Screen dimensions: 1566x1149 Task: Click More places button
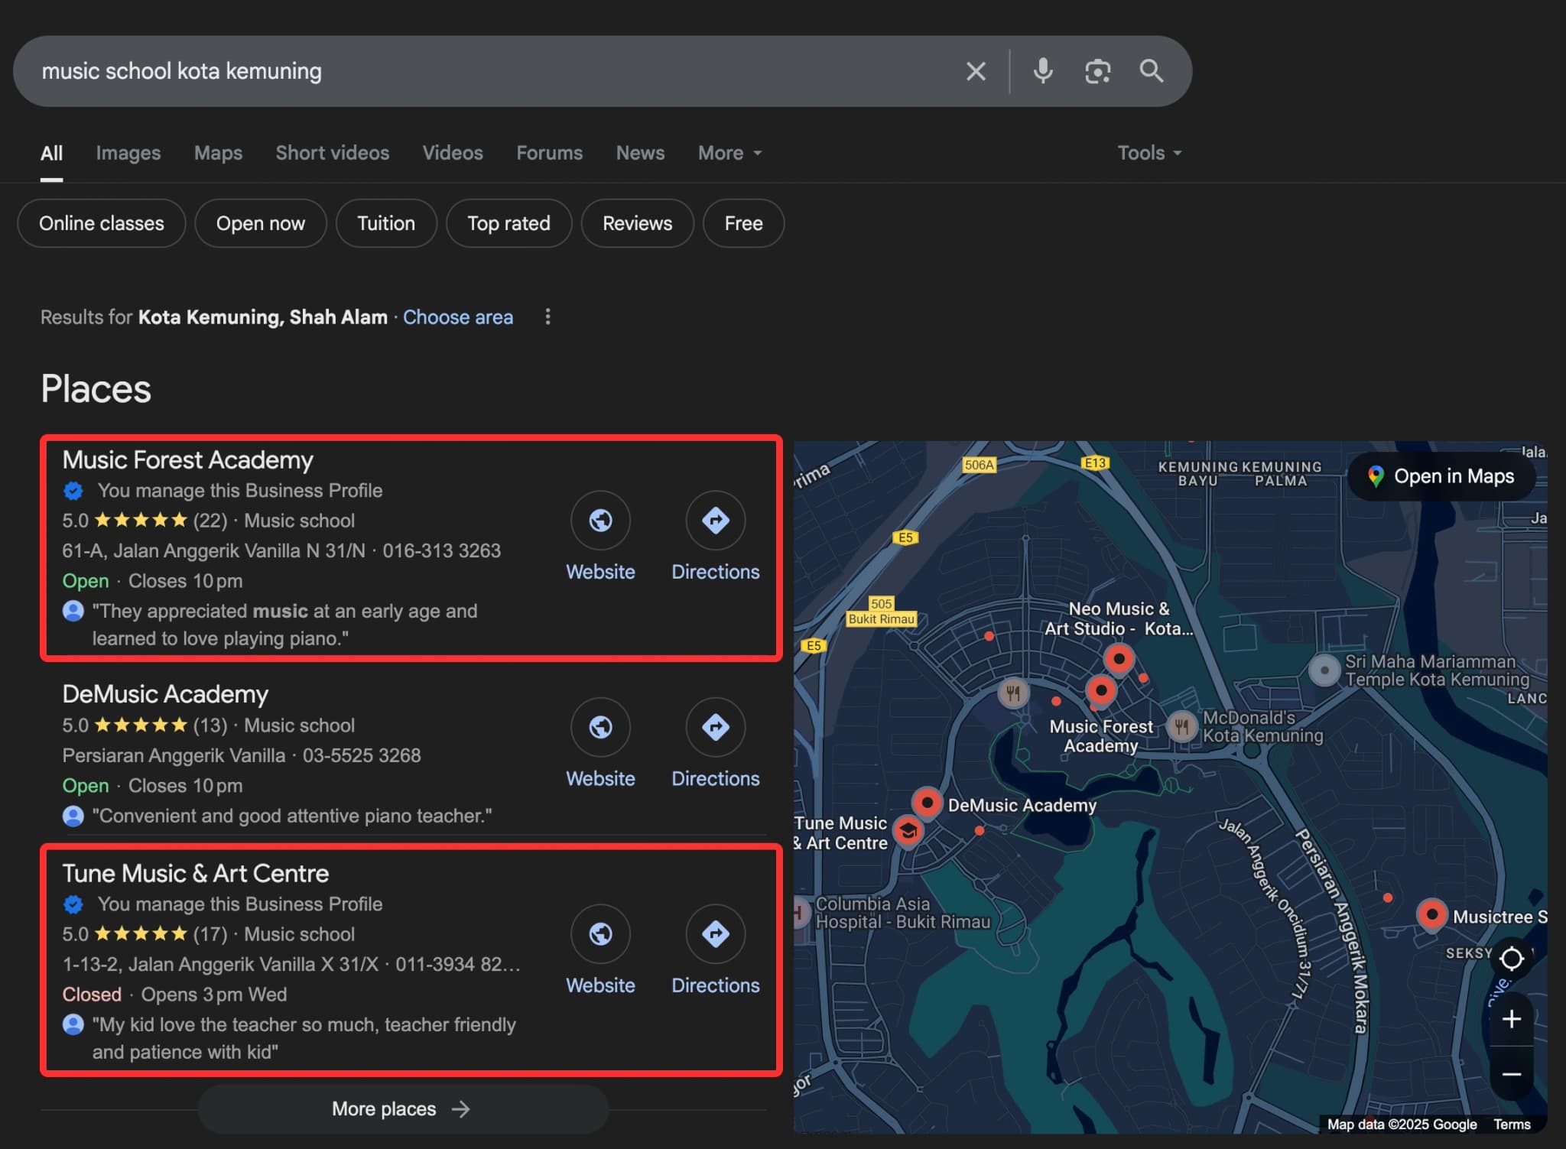[403, 1108]
